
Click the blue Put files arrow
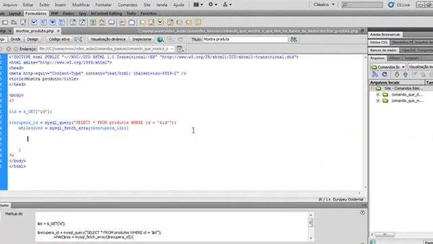(405, 75)
